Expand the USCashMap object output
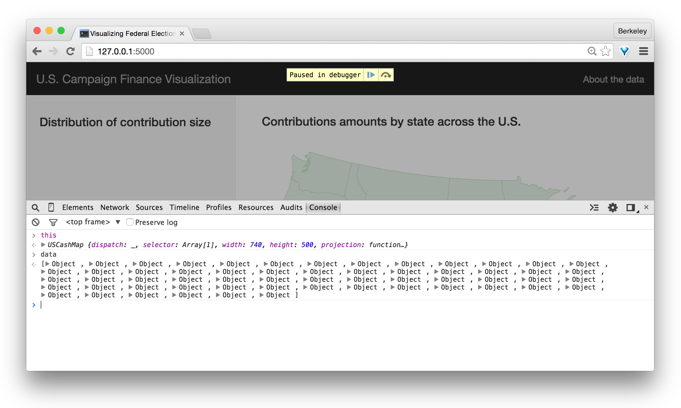The image size is (681, 408). pos(43,245)
